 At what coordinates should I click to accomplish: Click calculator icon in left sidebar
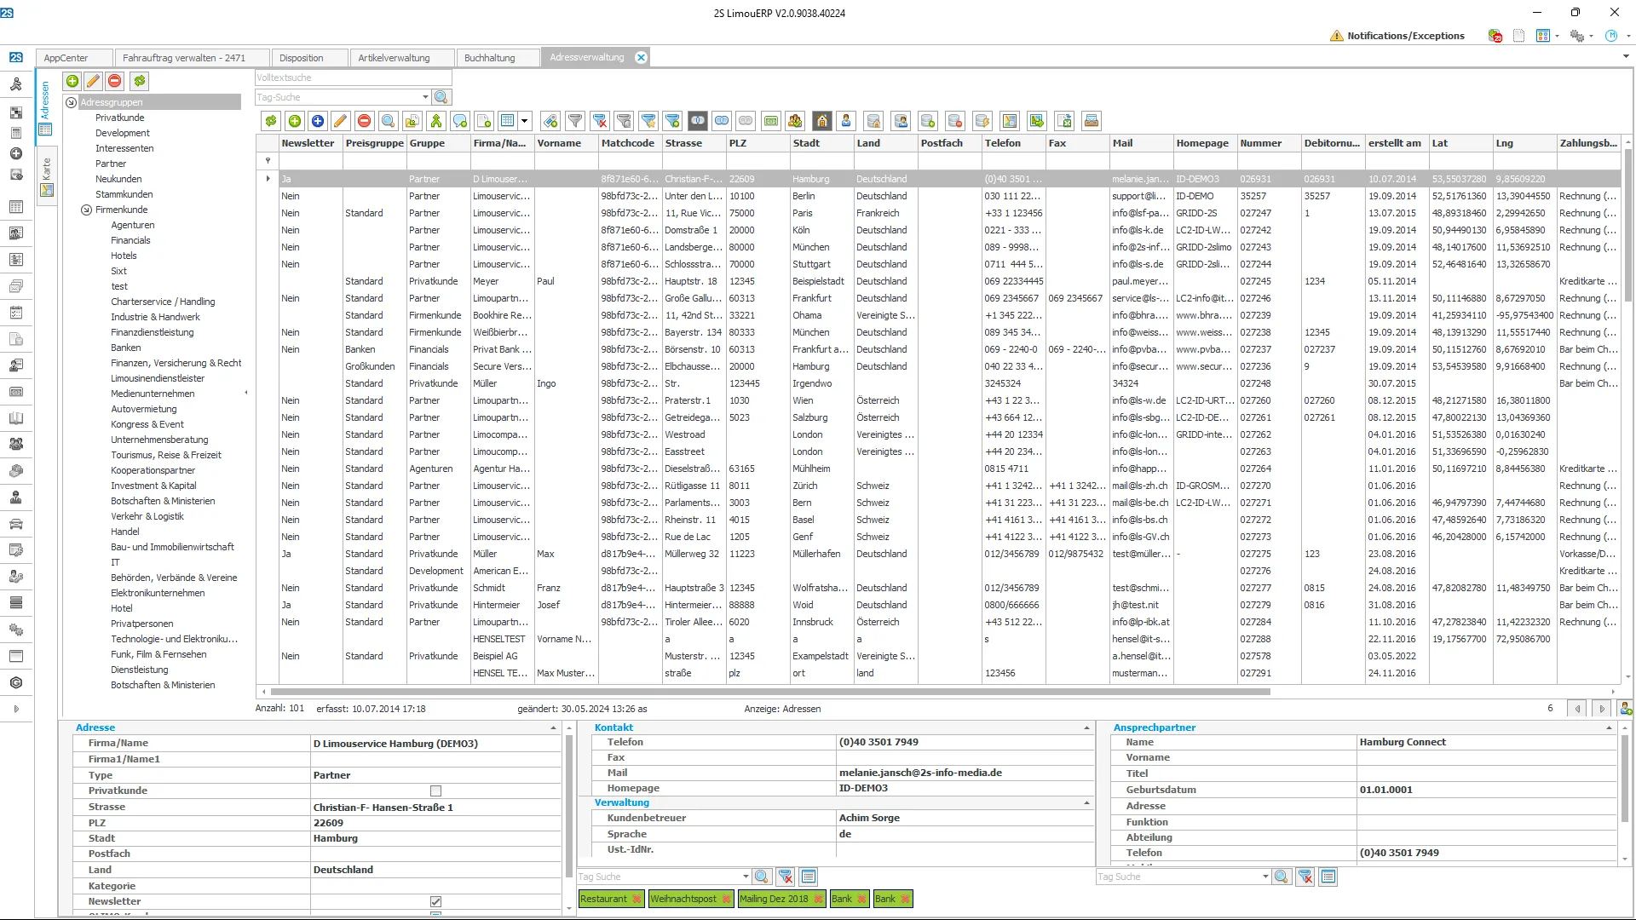(x=15, y=133)
